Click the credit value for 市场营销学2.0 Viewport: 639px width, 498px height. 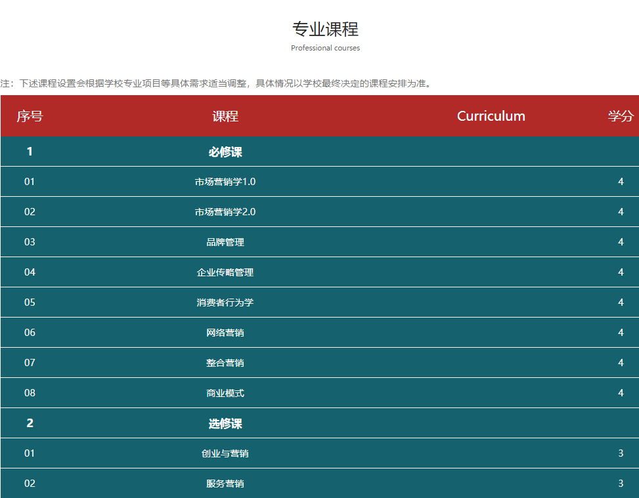click(621, 212)
